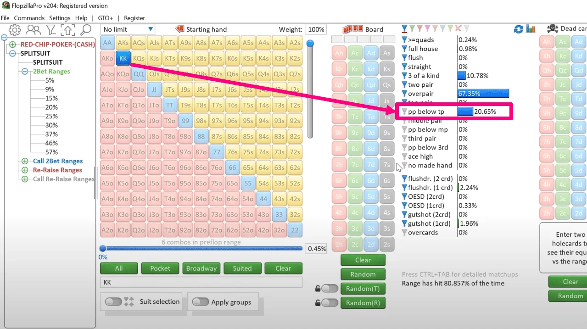Screen dimensions: 587x329
Task: Open the Commands menu
Action: pos(29,18)
